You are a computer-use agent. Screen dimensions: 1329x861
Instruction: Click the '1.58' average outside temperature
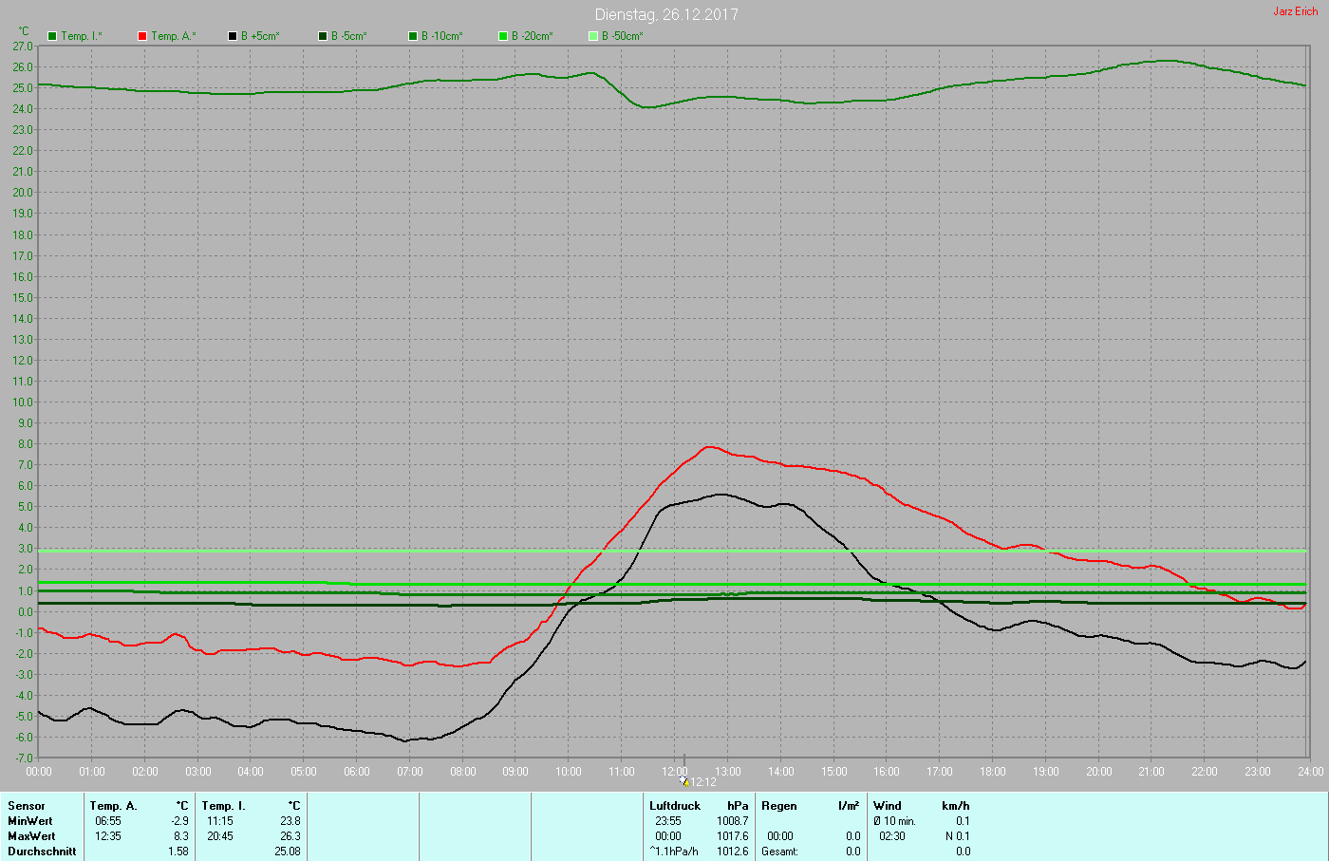point(178,852)
